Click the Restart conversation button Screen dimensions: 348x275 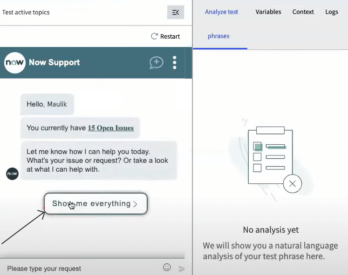165,36
